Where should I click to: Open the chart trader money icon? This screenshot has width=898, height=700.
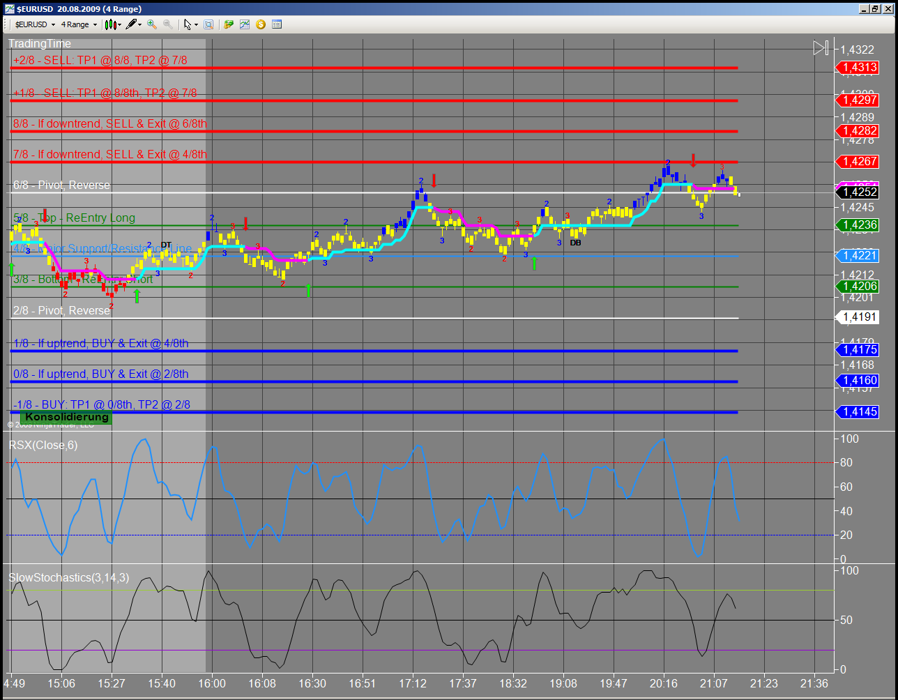point(229,24)
